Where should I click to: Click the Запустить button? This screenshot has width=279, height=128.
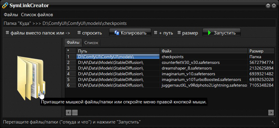(x=222, y=33)
